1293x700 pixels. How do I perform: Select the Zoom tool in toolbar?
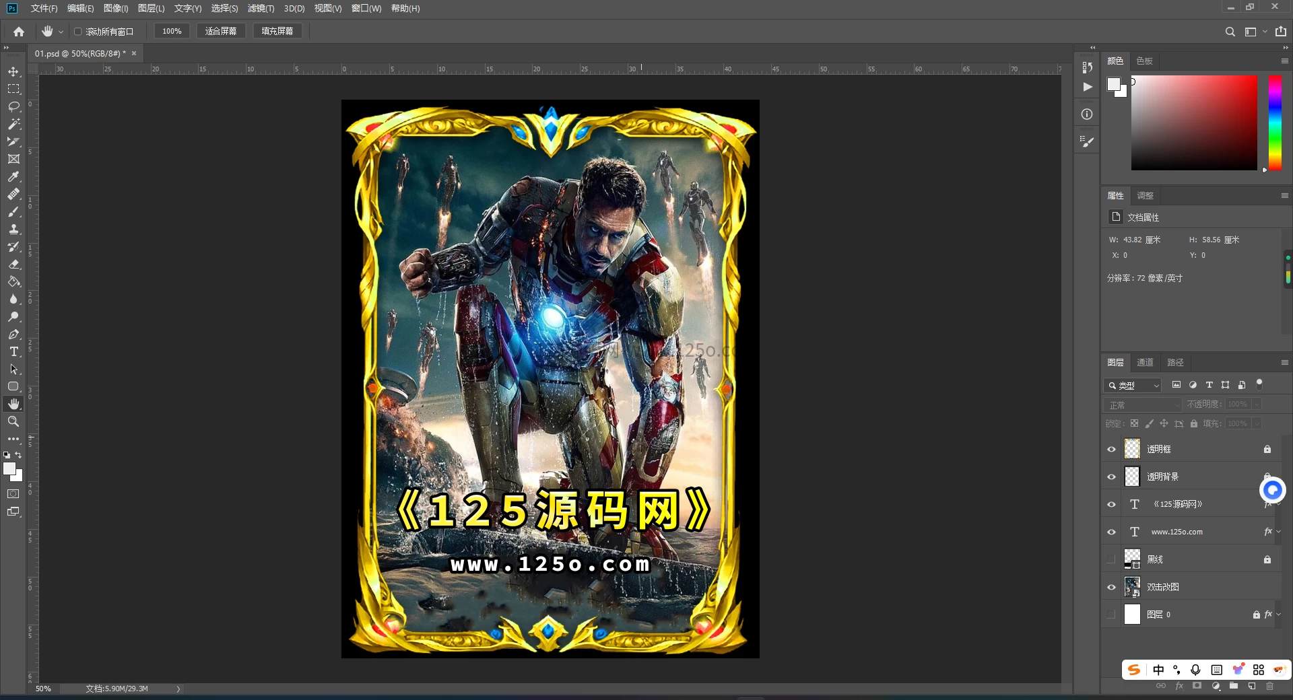[13, 421]
